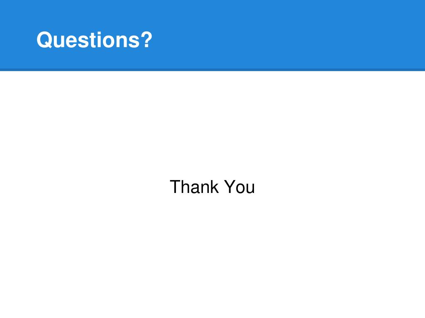Click the capital Q in the title
Image resolution: width=425 pixels, height=318 pixels.
tap(44, 40)
